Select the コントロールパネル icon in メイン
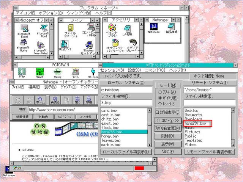This screenshot has height=182, width=243. pyautogui.click(x=90, y=30)
